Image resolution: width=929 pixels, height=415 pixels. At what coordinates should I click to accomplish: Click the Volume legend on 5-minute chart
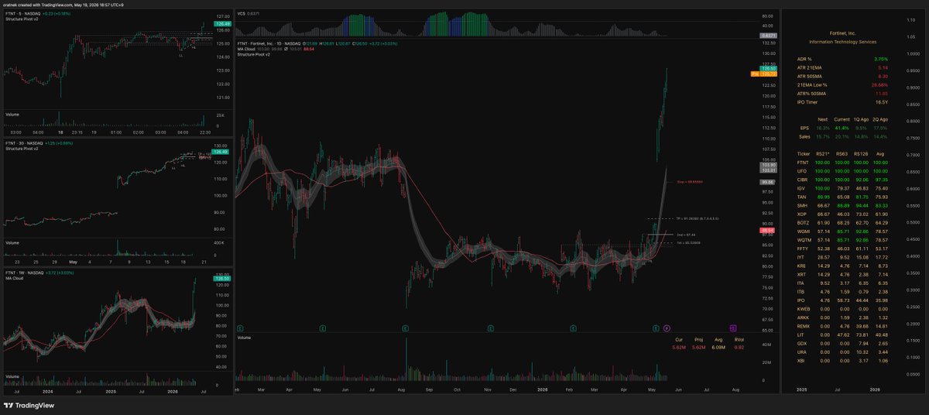point(12,115)
